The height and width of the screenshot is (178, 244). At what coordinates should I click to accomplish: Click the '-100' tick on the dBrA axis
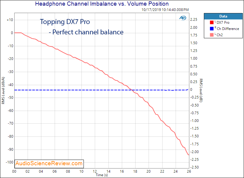(10, 162)
